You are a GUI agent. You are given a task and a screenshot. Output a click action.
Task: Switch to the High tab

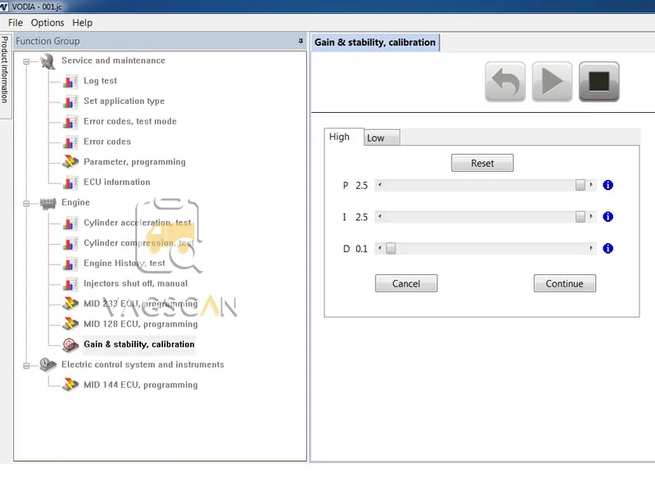[343, 137]
